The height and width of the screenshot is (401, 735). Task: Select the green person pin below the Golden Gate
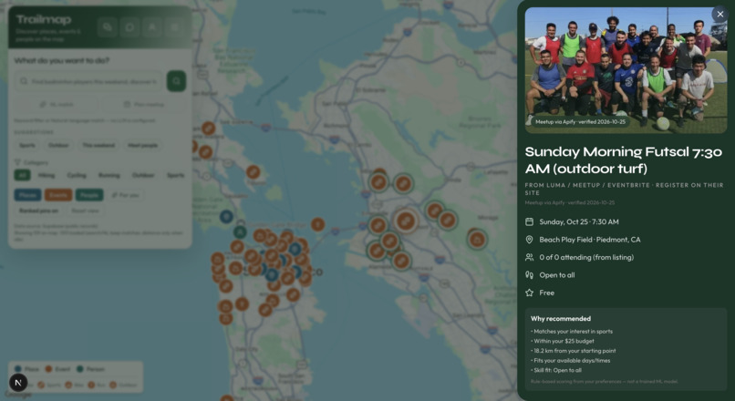(x=240, y=231)
